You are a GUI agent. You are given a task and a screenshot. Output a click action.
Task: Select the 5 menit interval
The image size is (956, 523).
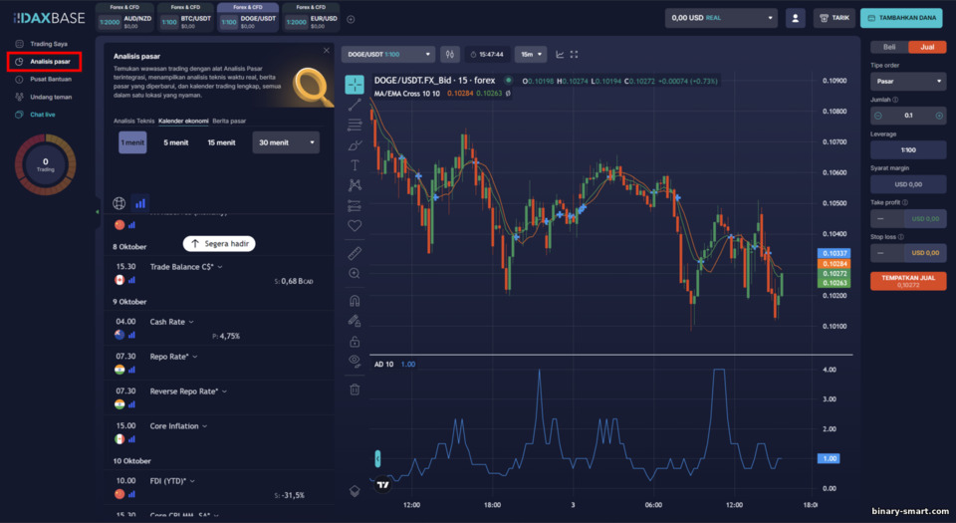(175, 142)
